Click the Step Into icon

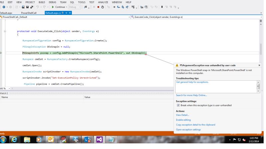tap(118, 7)
